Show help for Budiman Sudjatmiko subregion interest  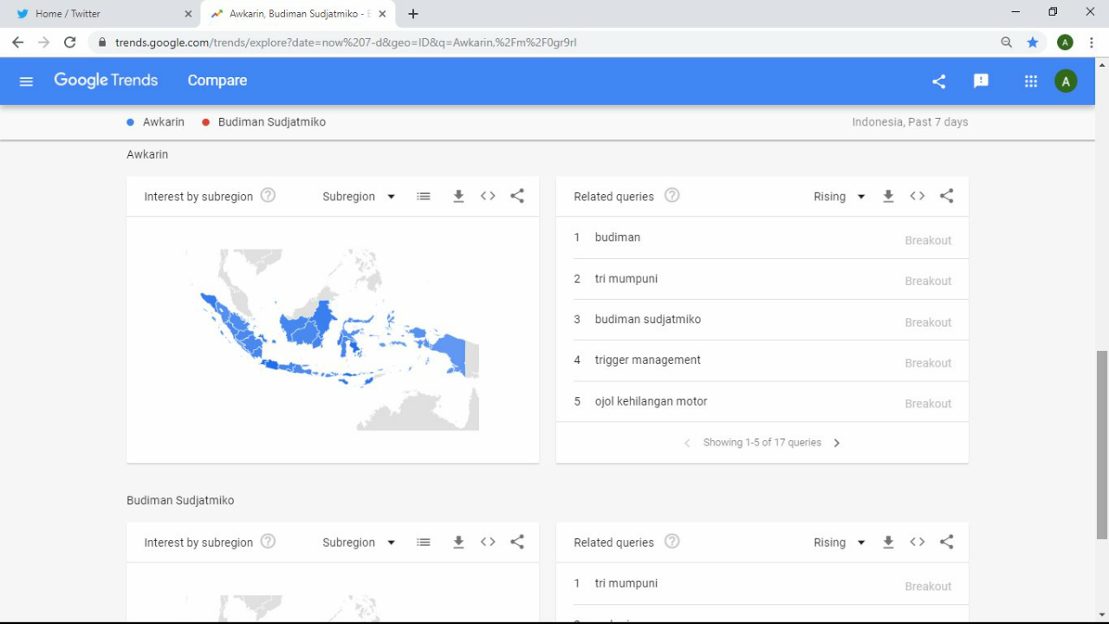(268, 541)
